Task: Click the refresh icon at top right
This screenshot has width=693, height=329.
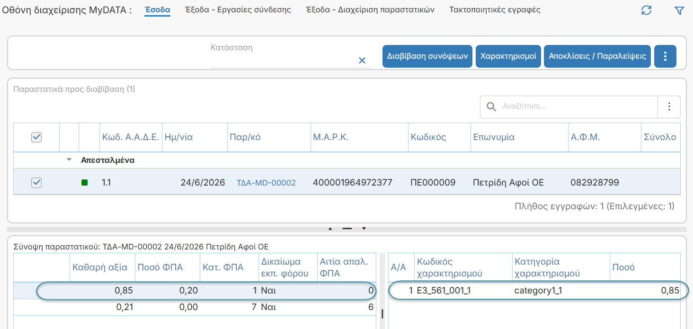Action: point(646,10)
